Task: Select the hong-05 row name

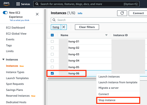Action: coord(74,67)
